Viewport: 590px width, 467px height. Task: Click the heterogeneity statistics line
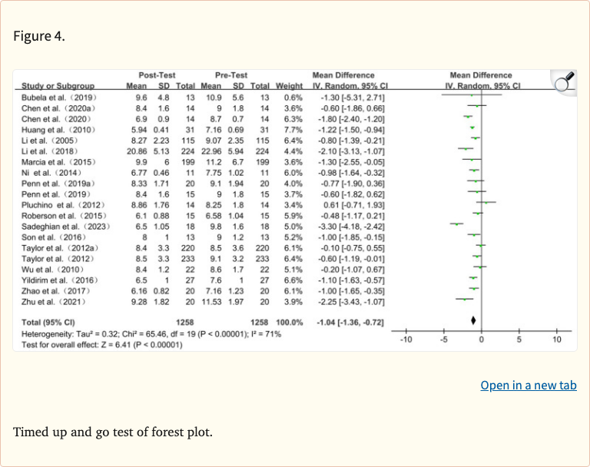151,334
